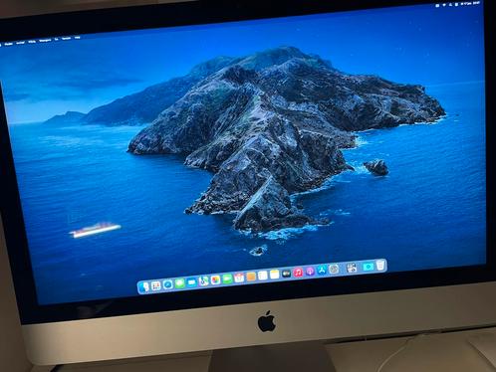The image size is (496, 372).
Task: Launch Maps from the Dock
Action: [x=203, y=281]
